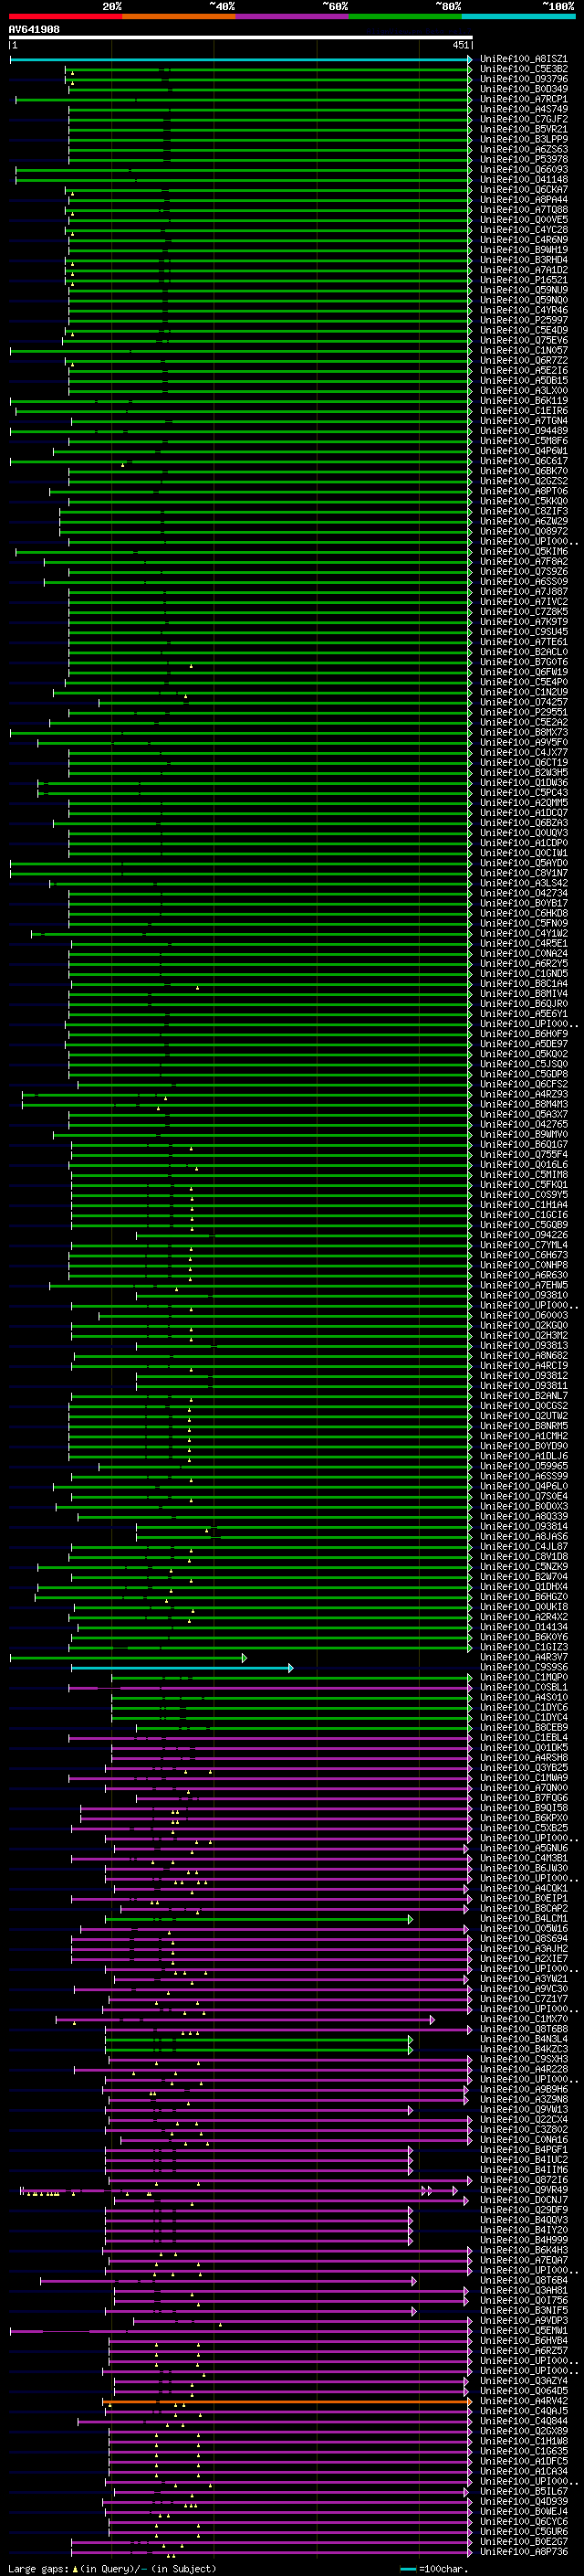Open hit UniRef100_A5E2I6
This screenshot has height=2576, width=584.
click(523, 370)
